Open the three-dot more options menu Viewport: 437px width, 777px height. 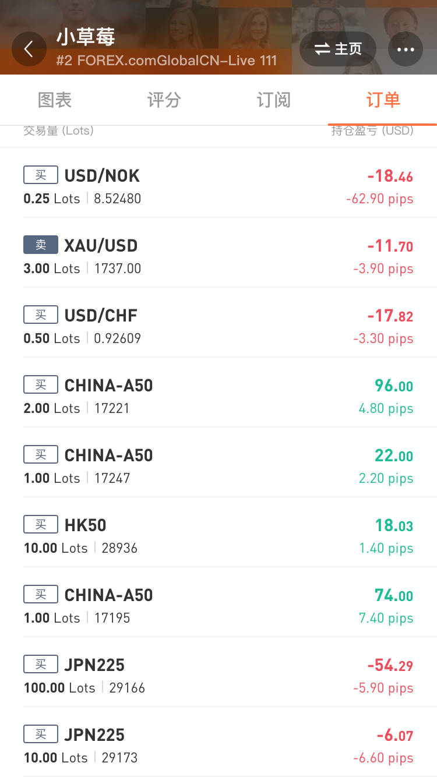coord(405,49)
